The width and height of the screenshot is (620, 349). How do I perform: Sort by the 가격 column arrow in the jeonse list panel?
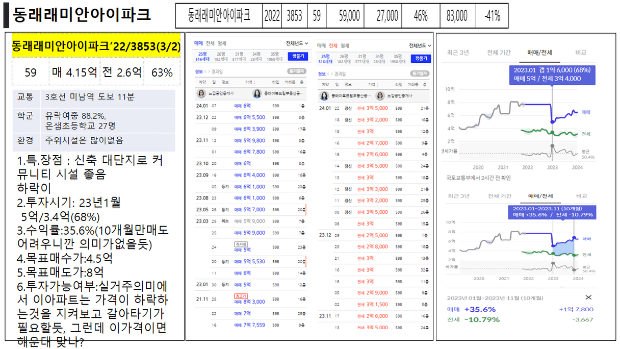point(378,84)
